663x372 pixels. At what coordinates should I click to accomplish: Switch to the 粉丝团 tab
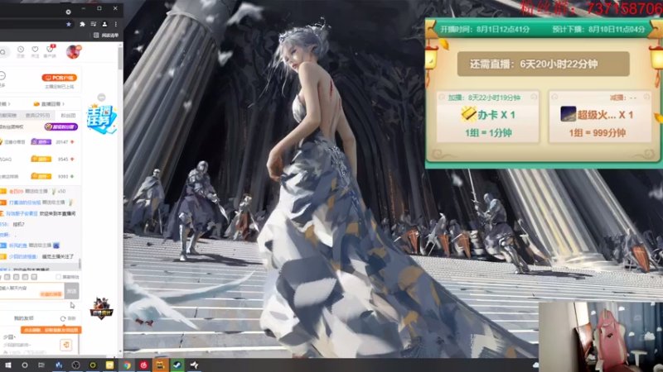click(x=68, y=115)
